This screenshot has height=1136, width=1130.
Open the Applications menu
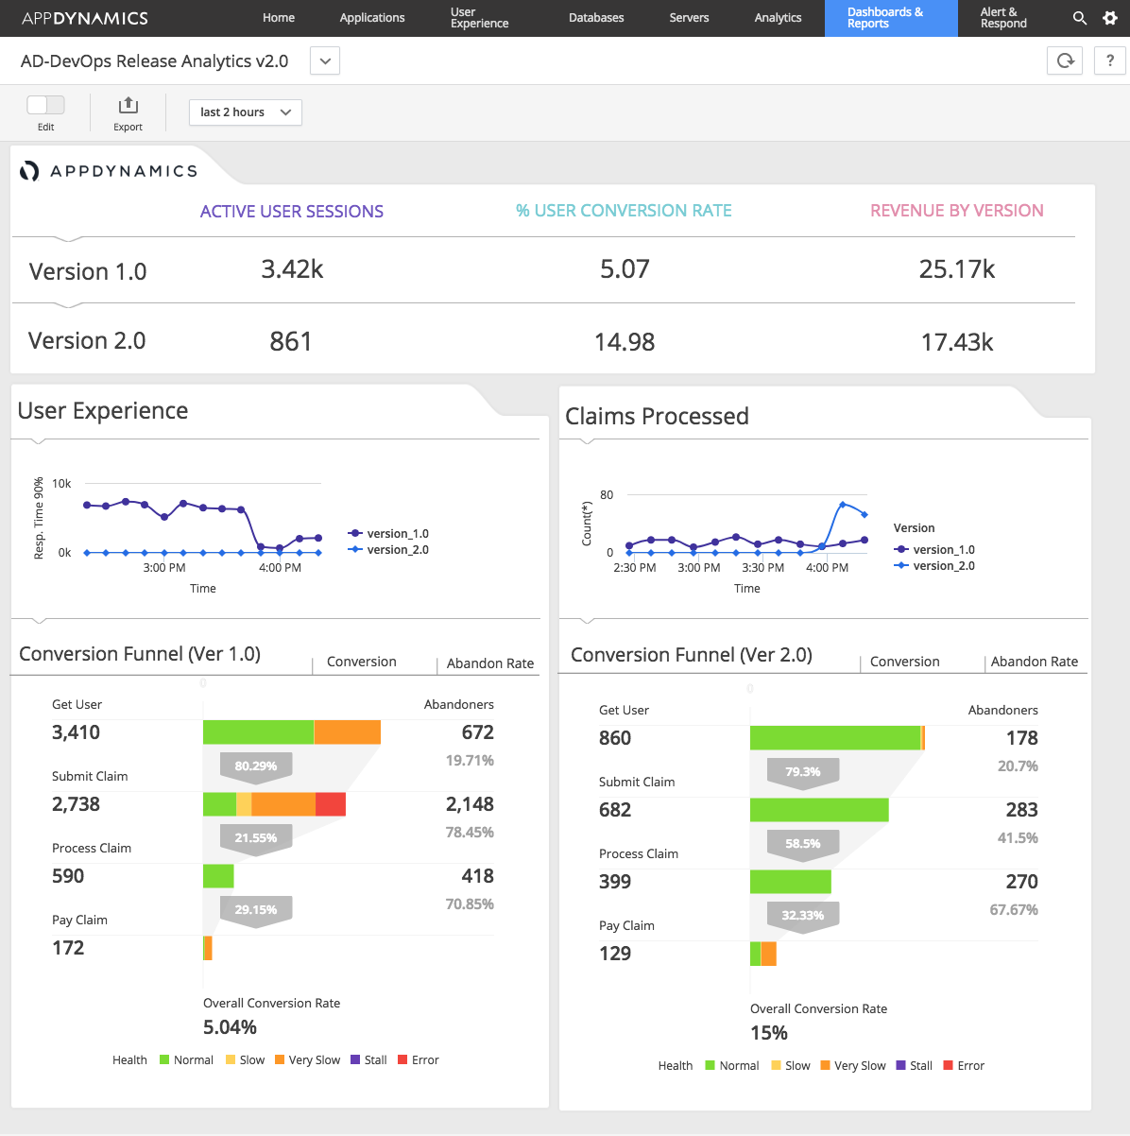coord(372,18)
